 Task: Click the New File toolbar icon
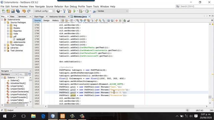4,11
